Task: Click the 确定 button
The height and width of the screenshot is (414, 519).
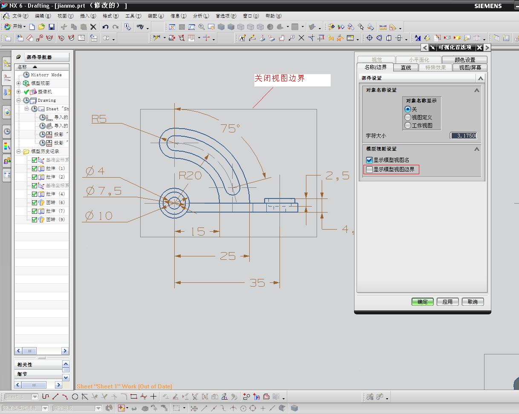Action: point(422,302)
